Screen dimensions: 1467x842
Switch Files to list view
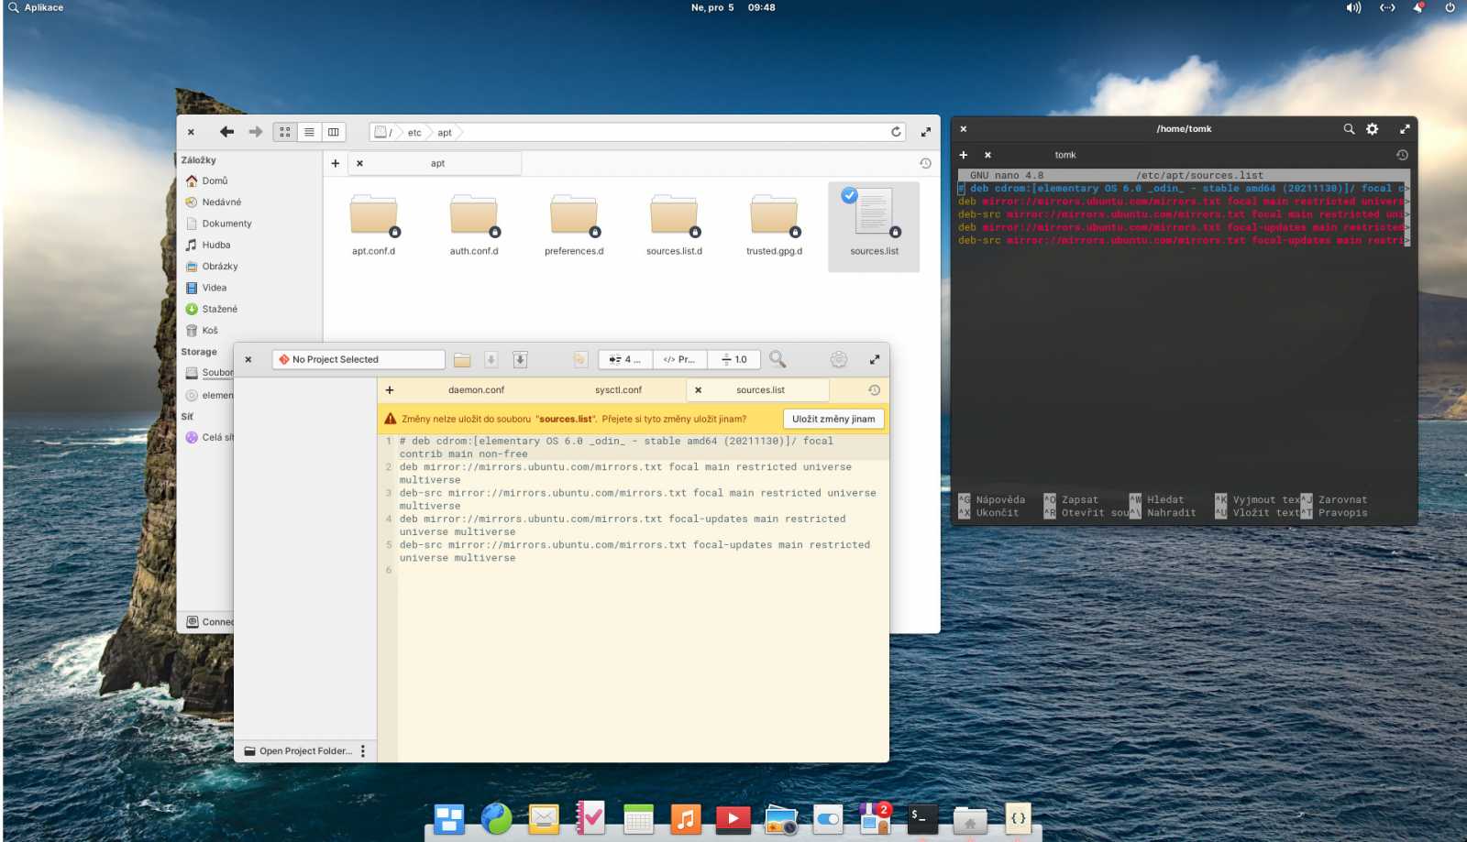[x=309, y=132]
